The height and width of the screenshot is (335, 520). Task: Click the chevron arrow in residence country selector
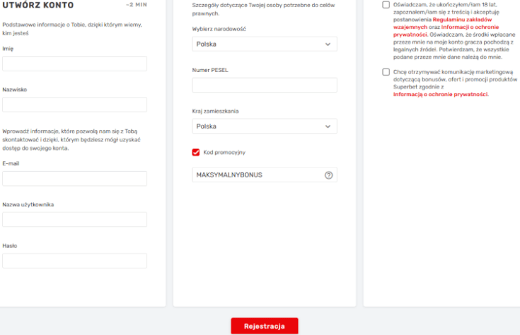(328, 127)
